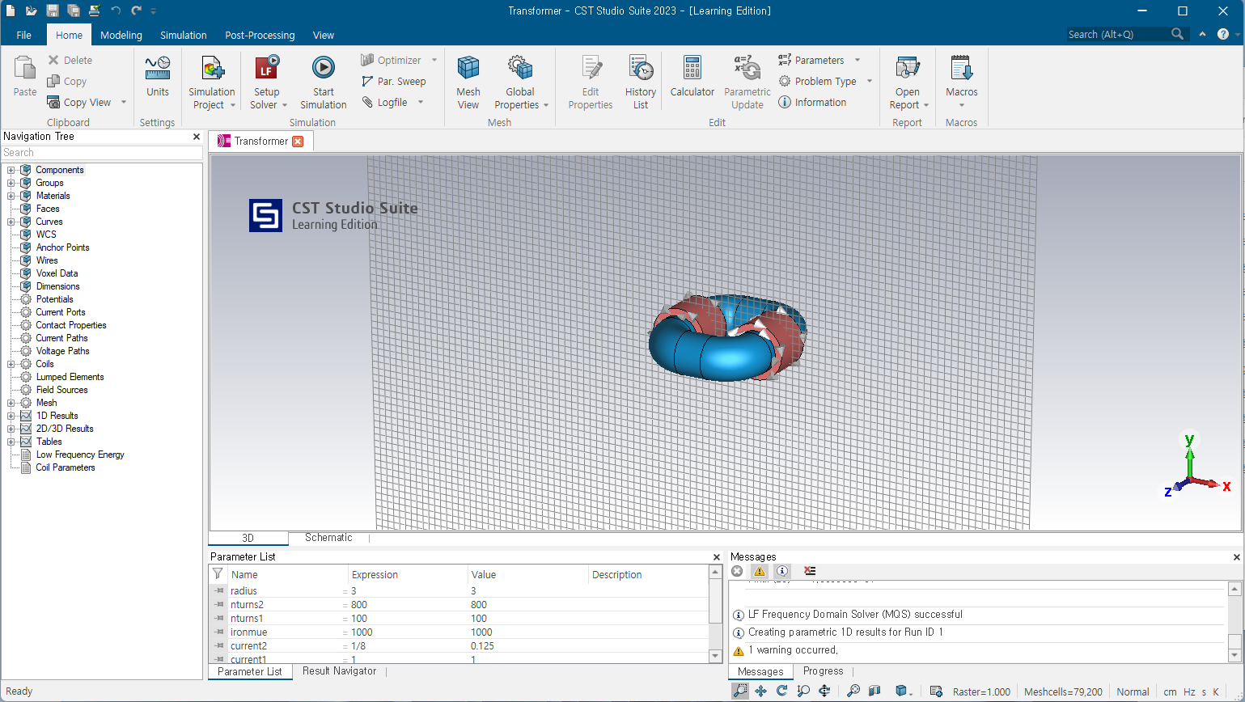Click Open Report icon
Viewport: 1245px width, 702px height.
(908, 68)
